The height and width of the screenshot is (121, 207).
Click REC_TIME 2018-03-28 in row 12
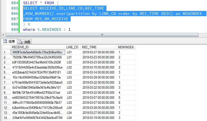pos(98,108)
